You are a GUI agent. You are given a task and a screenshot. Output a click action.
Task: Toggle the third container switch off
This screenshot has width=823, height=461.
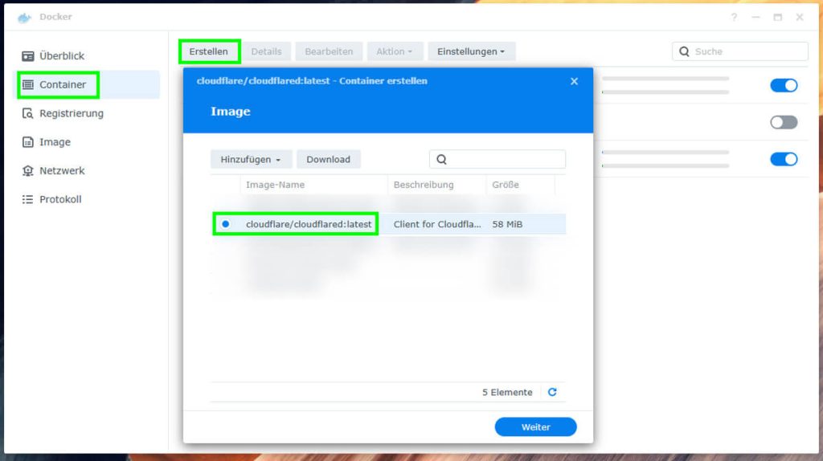(784, 159)
